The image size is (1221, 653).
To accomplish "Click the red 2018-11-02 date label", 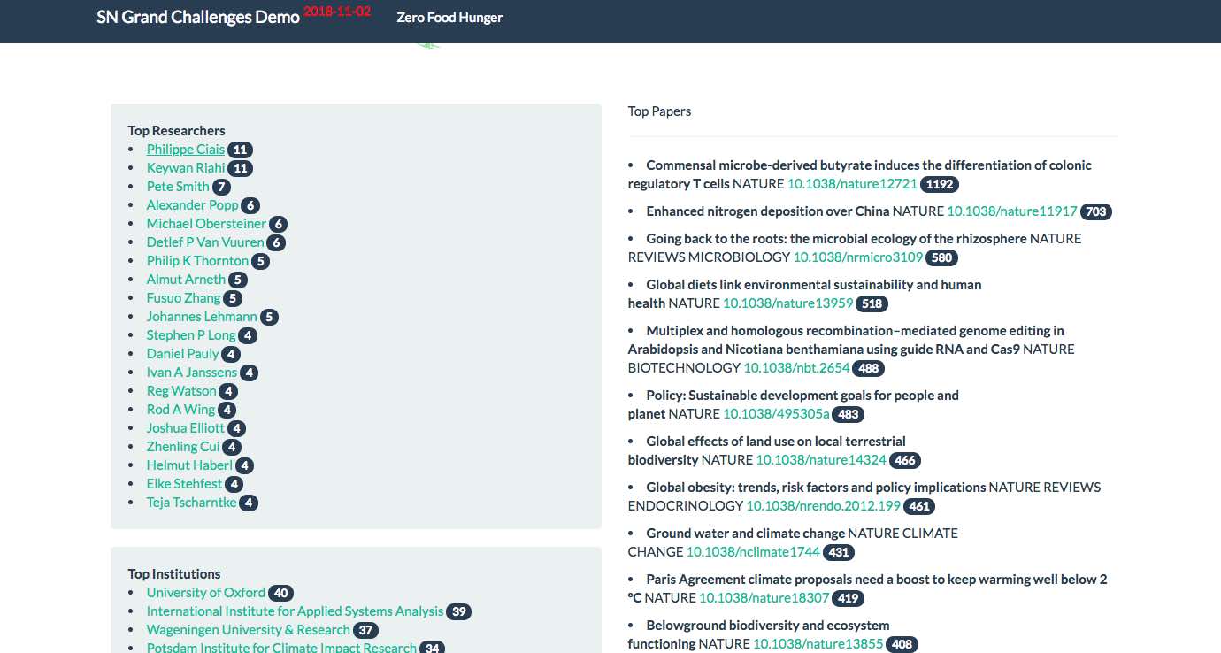I will click(x=337, y=12).
